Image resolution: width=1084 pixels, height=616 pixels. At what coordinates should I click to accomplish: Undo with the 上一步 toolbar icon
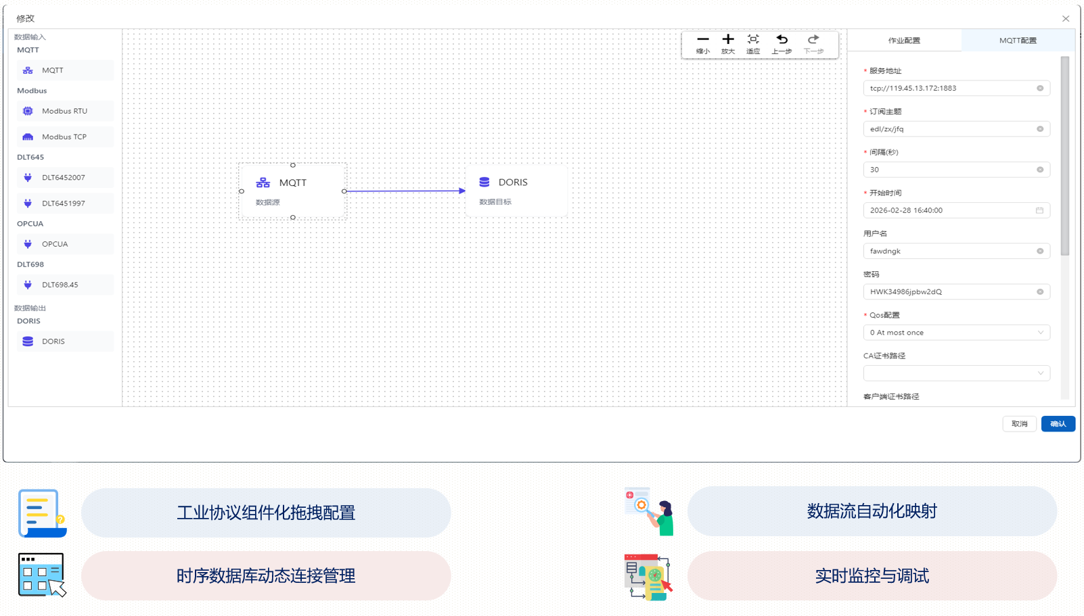pyautogui.click(x=782, y=39)
